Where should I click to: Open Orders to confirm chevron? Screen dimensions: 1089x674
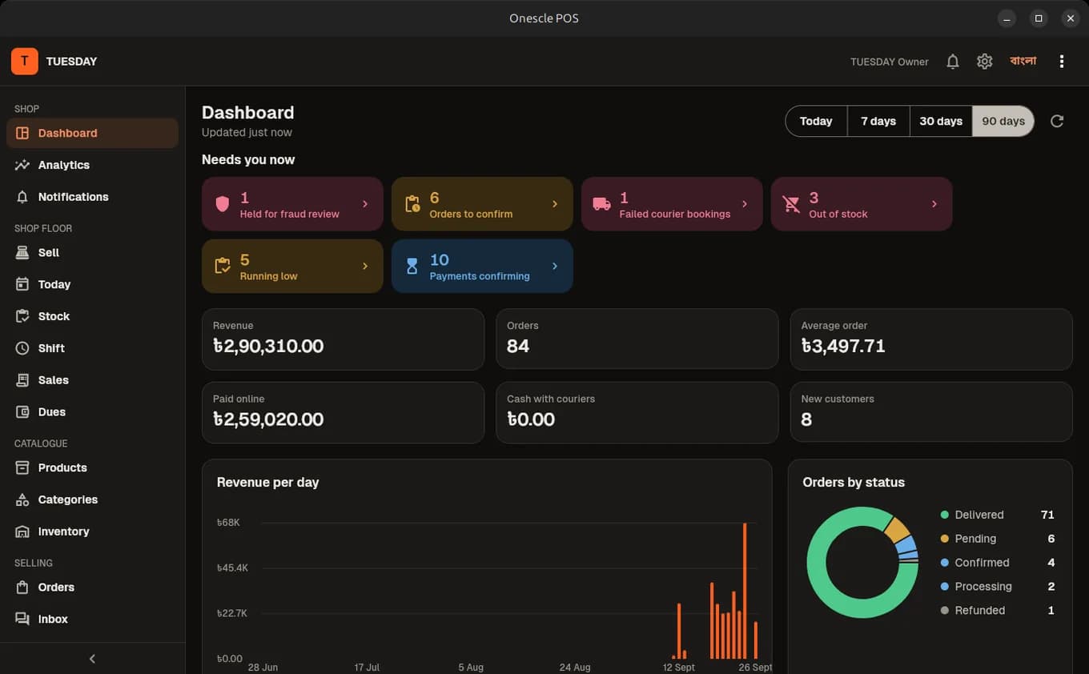(555, 204)
